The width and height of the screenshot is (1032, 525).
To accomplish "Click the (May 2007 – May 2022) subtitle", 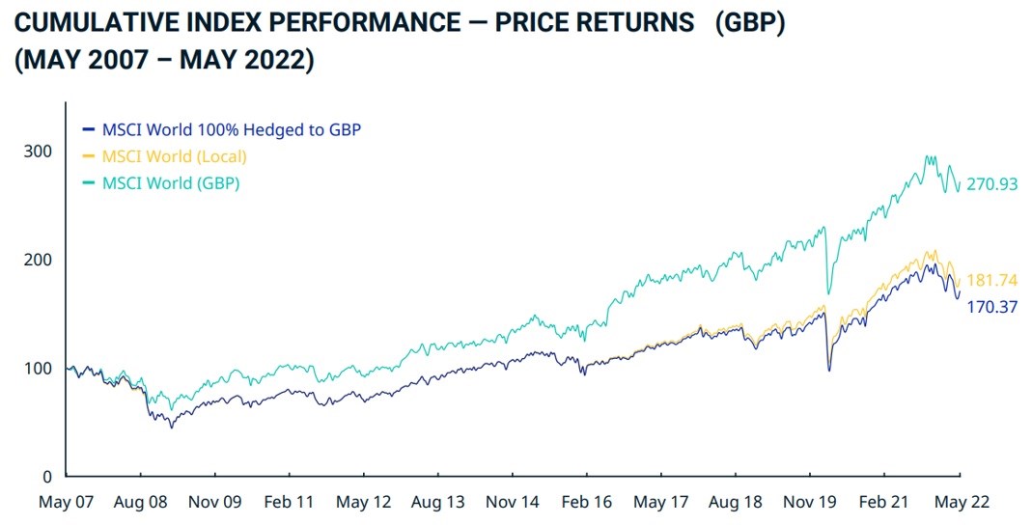I will pyautogui.click(x=163, y=59).
